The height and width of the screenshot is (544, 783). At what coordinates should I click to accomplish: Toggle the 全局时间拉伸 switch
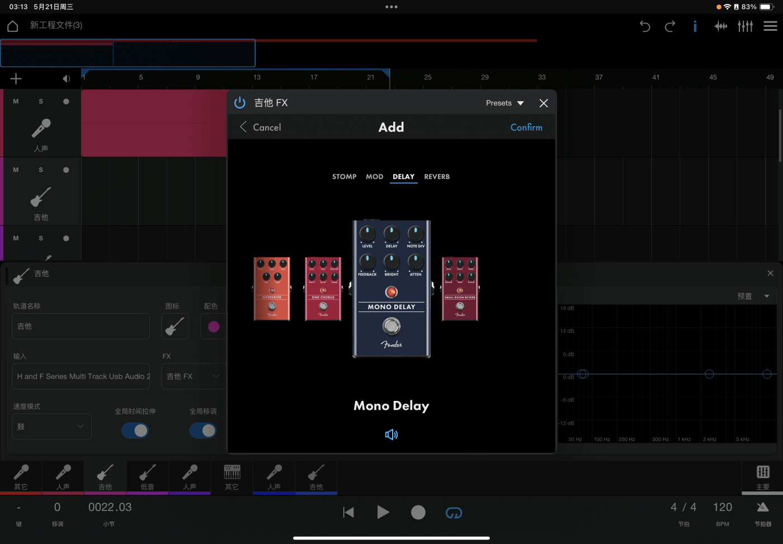[135, 431]
